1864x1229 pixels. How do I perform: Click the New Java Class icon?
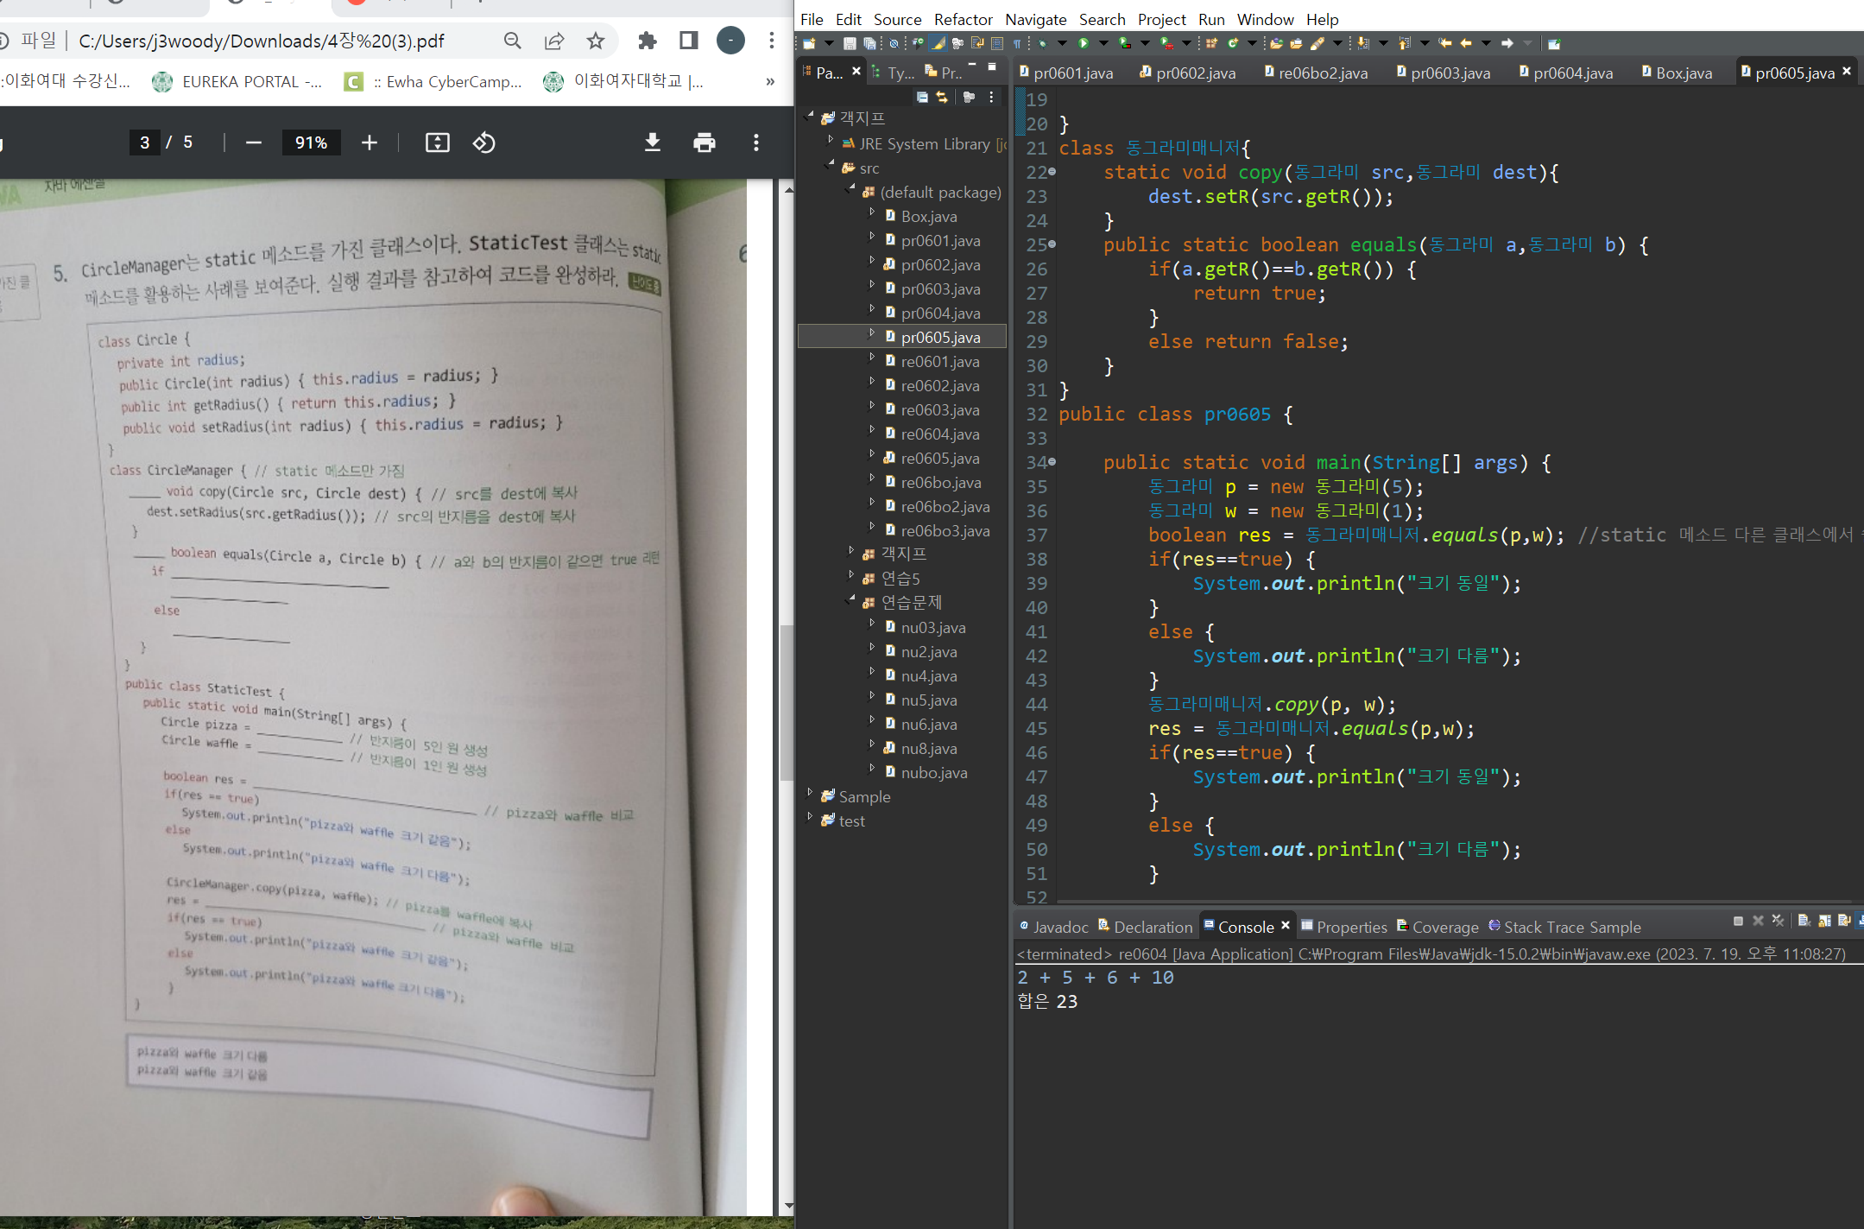1232,43
